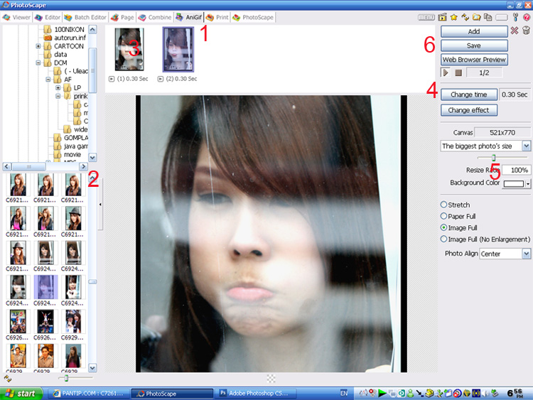This screenshot has width=533, height=400.
Task: Open the Photo Align Center dropdown
Action: pos(526,254)
